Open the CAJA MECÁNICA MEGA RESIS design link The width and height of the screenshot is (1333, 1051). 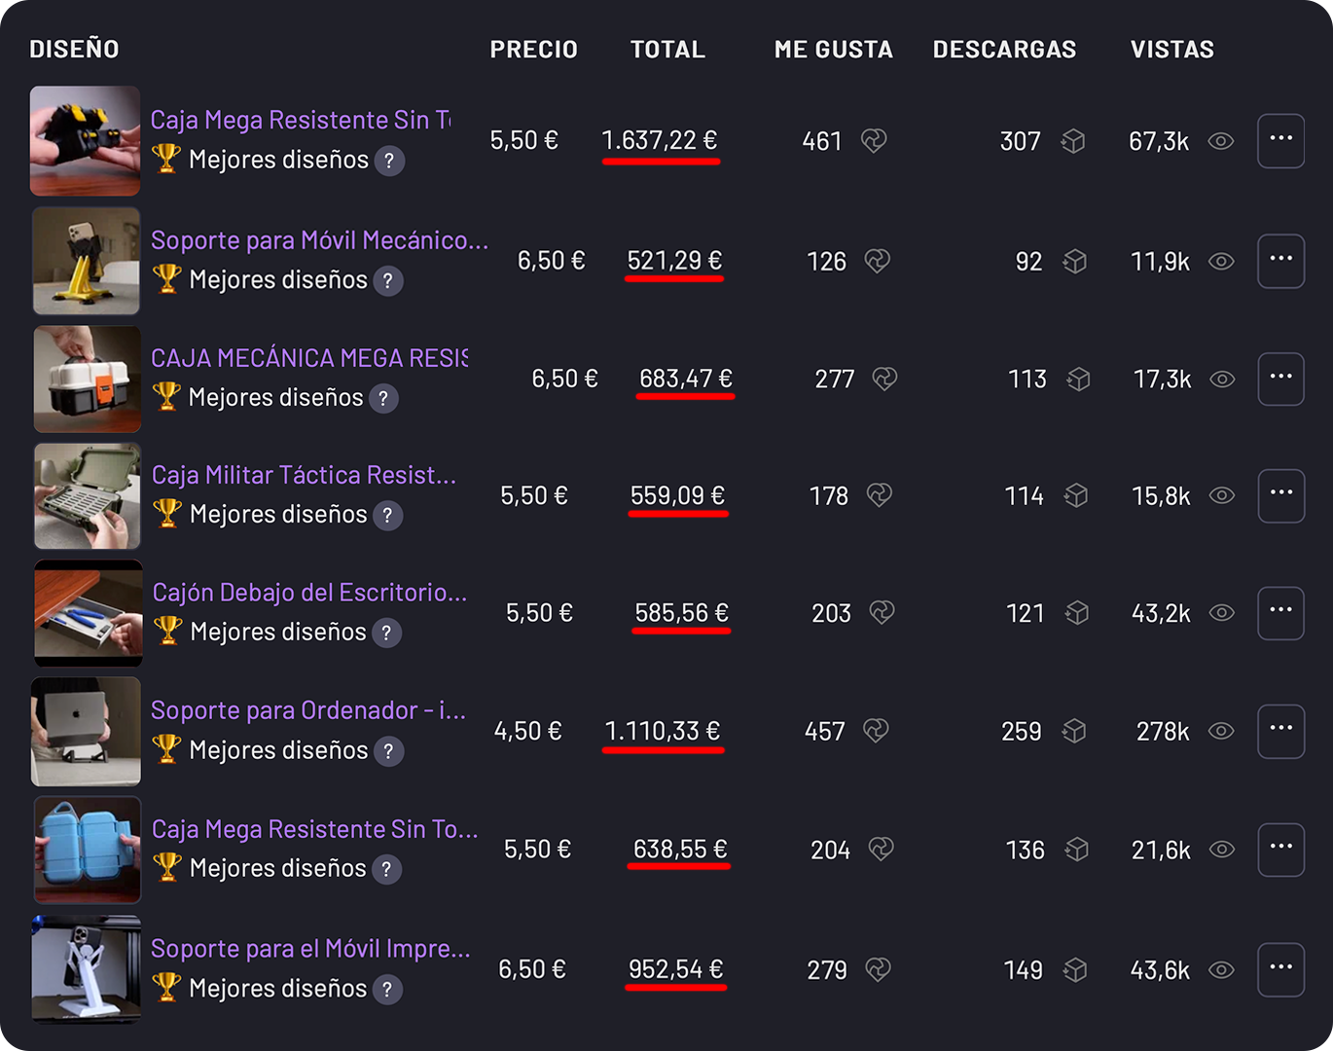click(309, 358)
